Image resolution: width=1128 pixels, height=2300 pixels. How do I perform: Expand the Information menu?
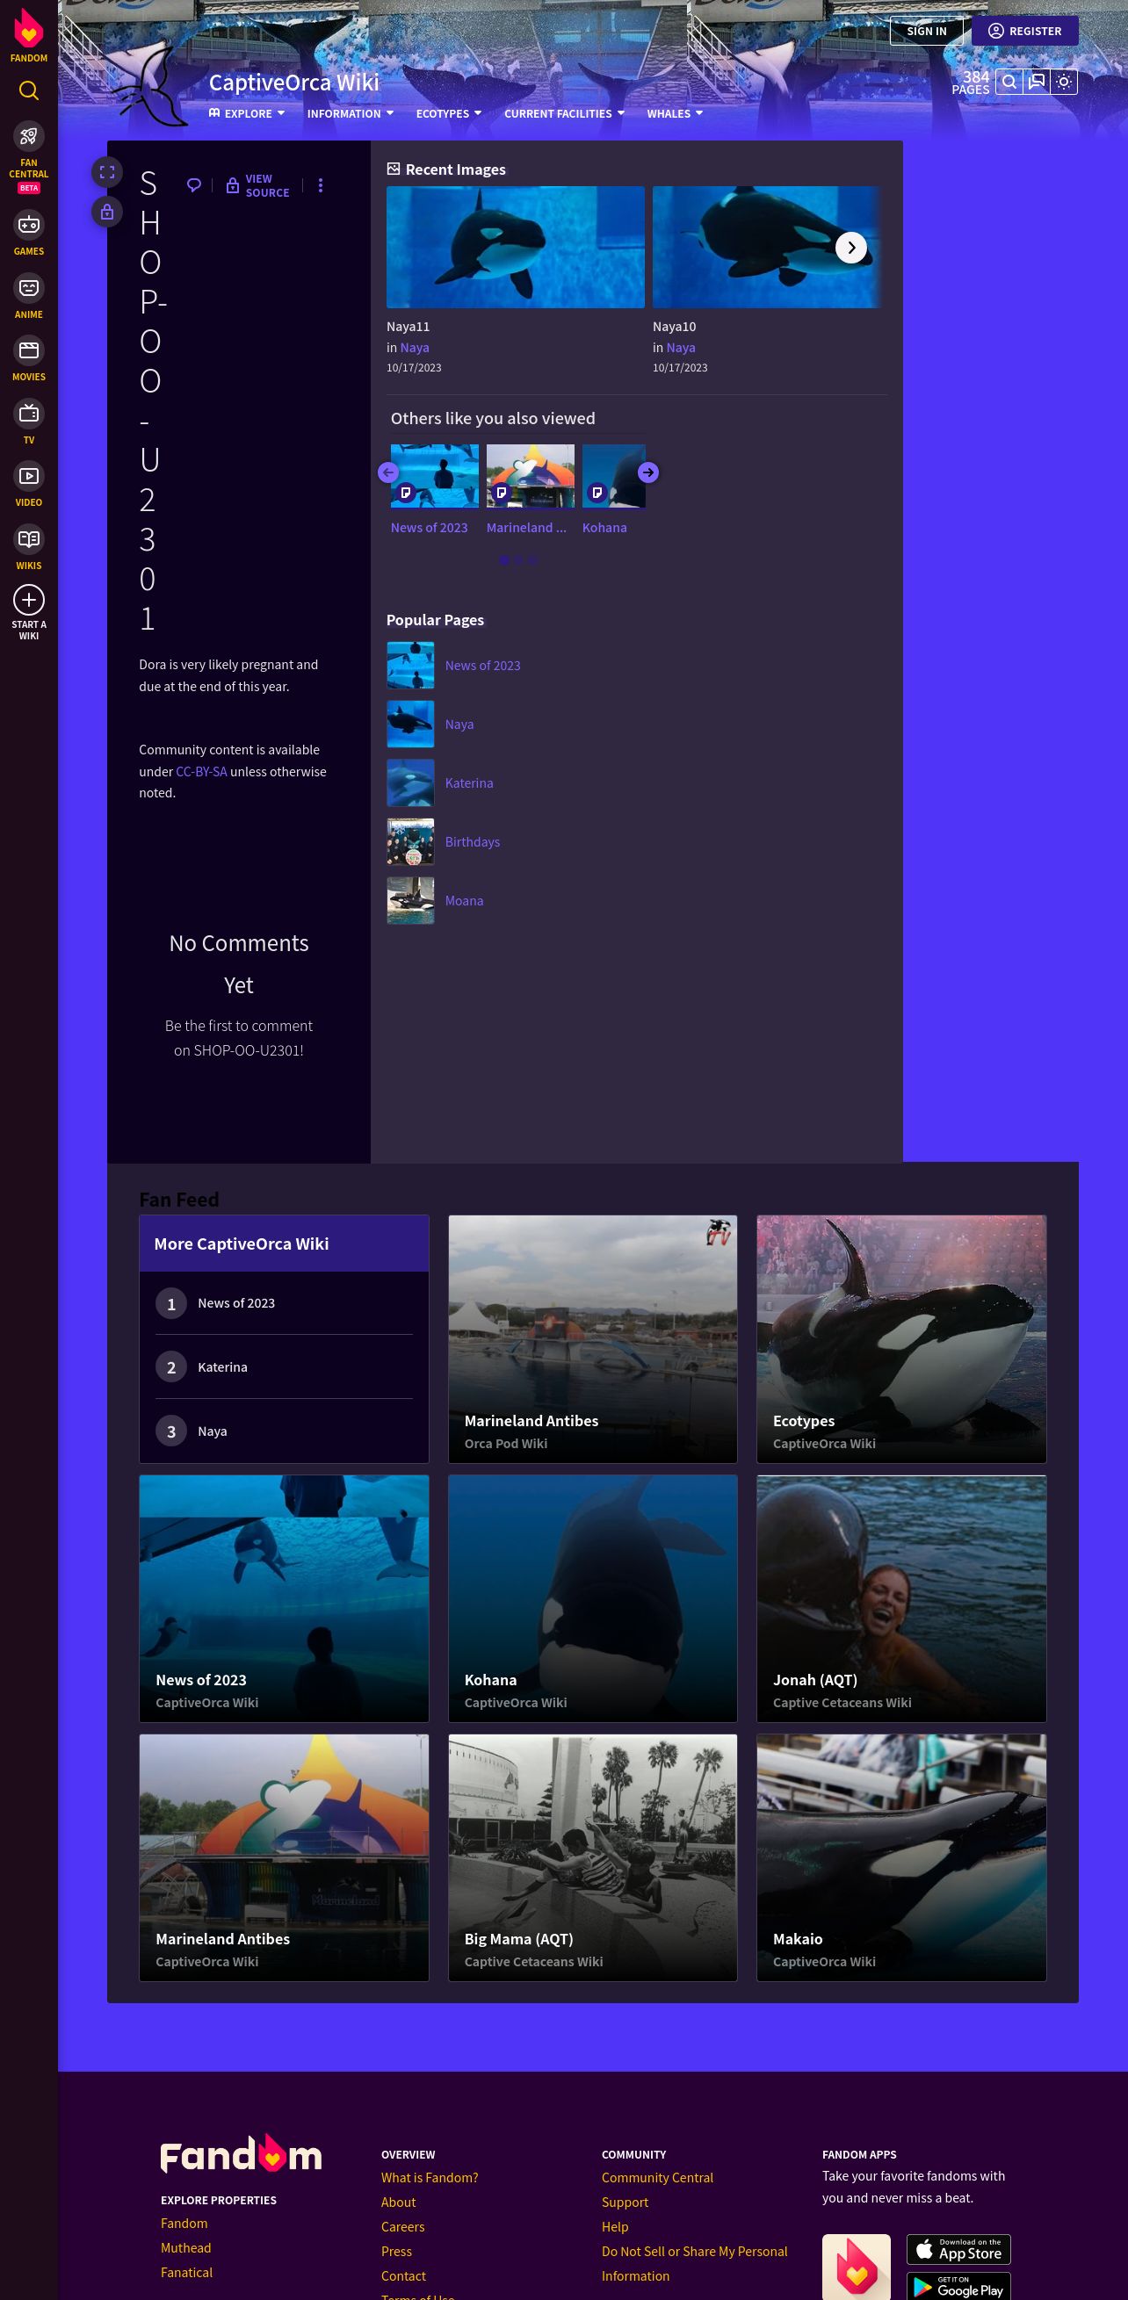point(351,113)
